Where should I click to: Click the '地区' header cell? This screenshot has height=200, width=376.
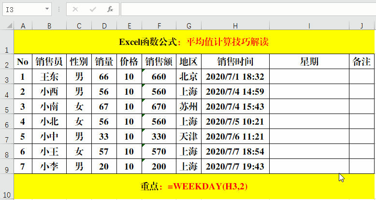coord(188,61)
